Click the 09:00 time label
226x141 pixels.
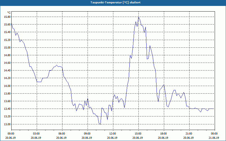88,134
